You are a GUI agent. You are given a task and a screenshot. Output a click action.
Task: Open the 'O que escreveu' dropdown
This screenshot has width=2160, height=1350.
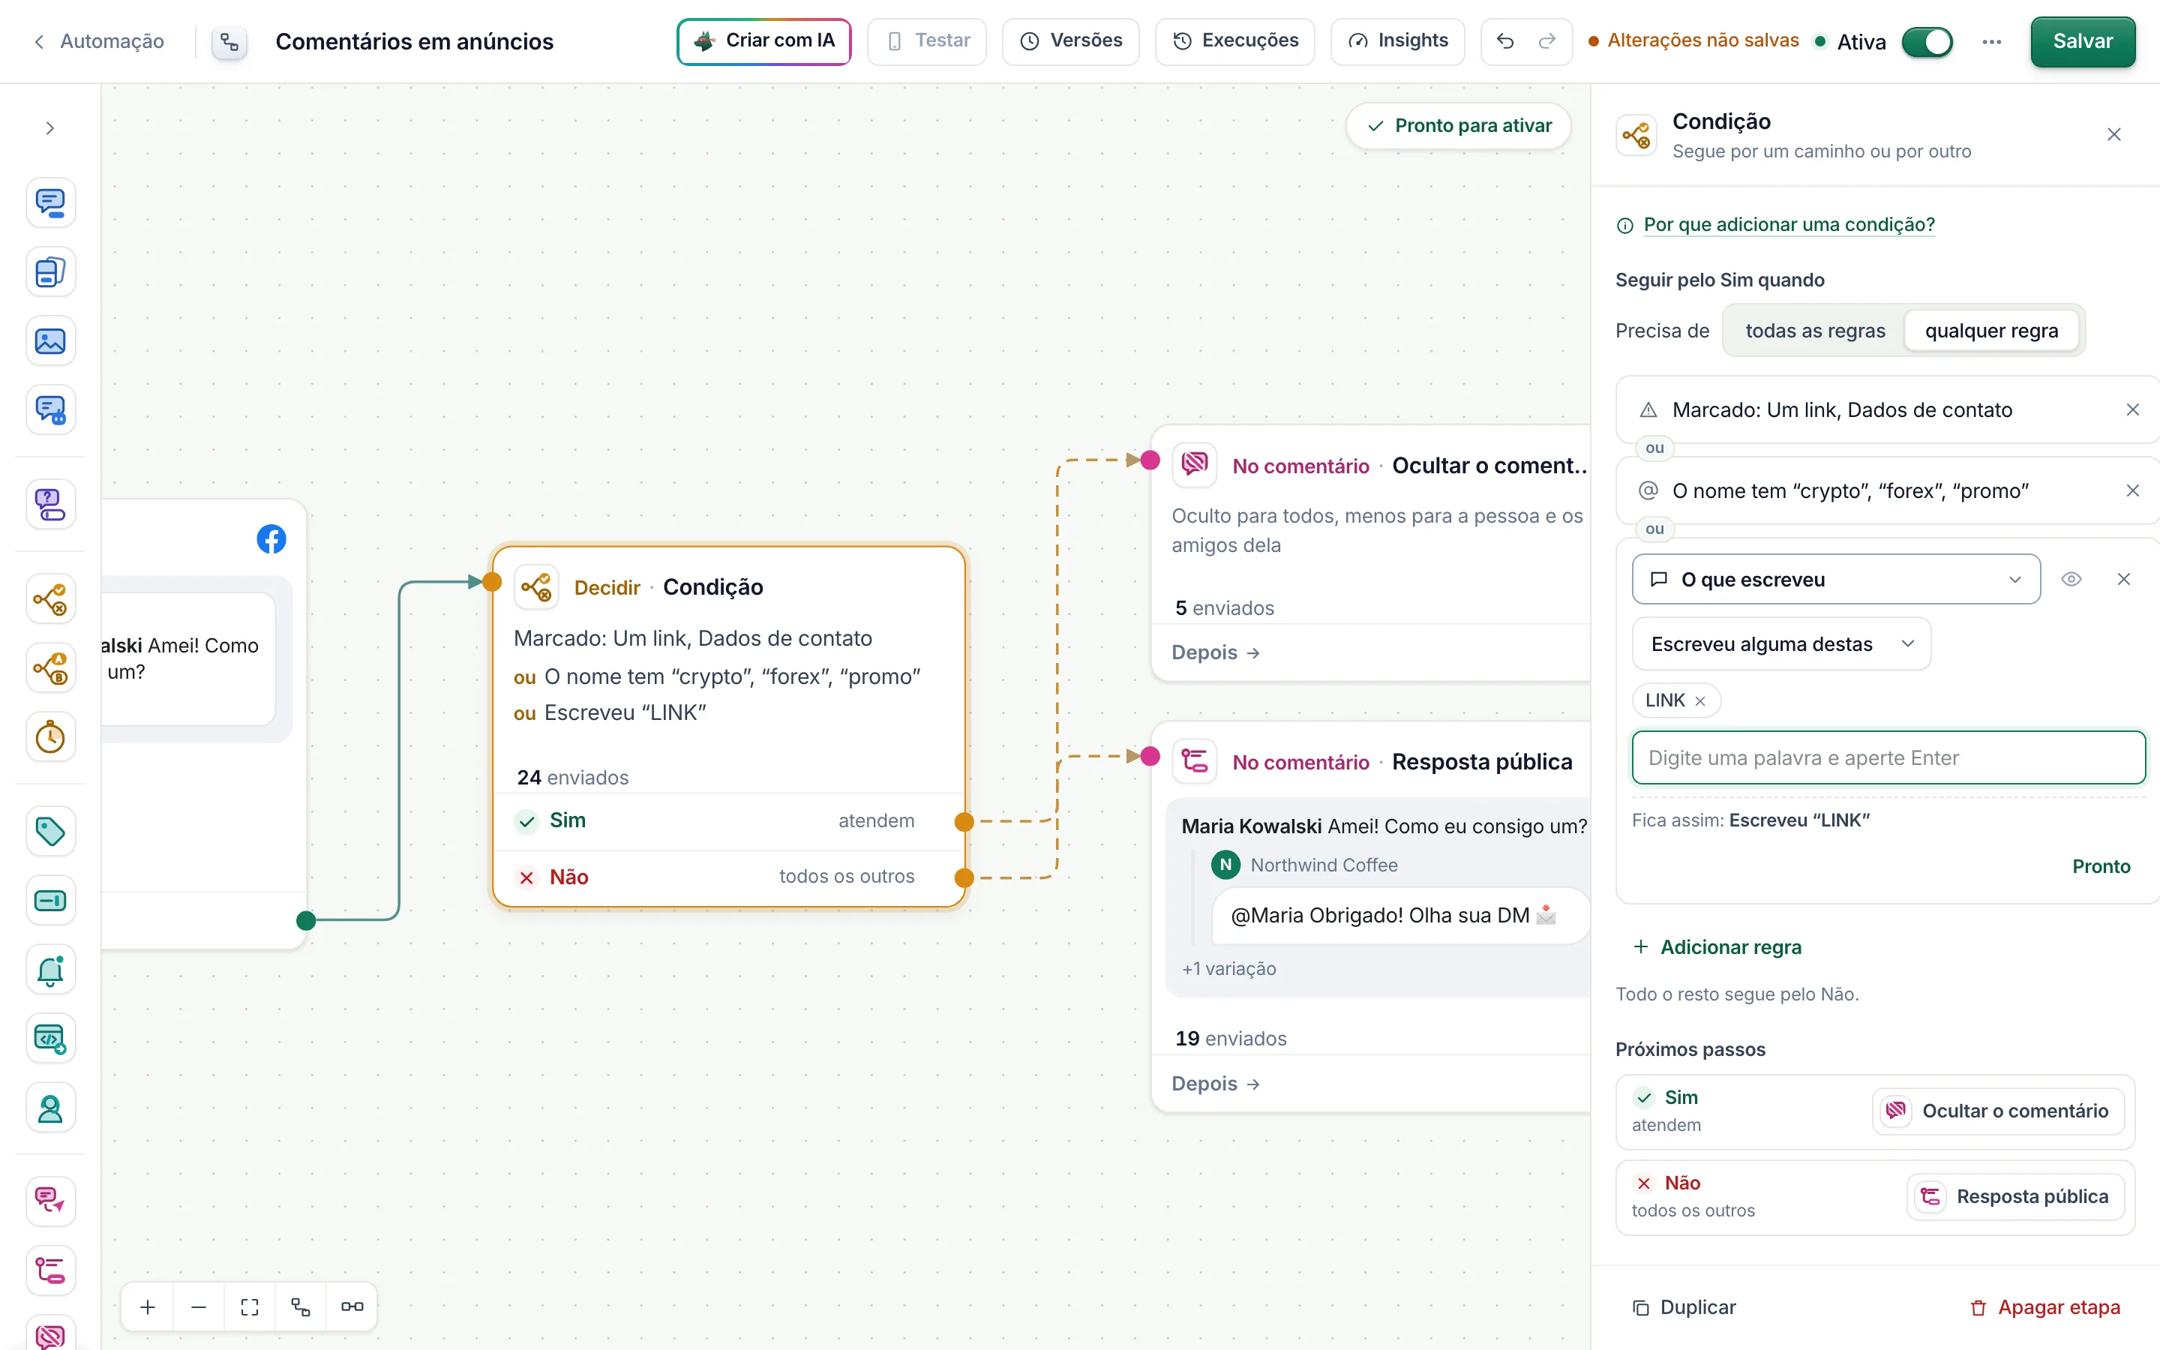1836,580
